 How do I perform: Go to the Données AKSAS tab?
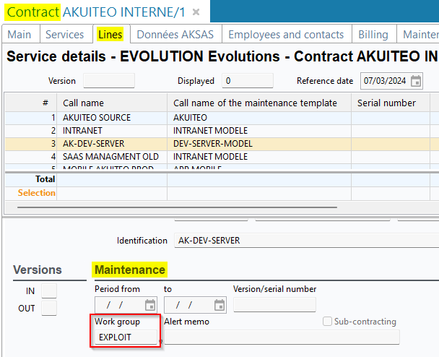tap(173, 35)
